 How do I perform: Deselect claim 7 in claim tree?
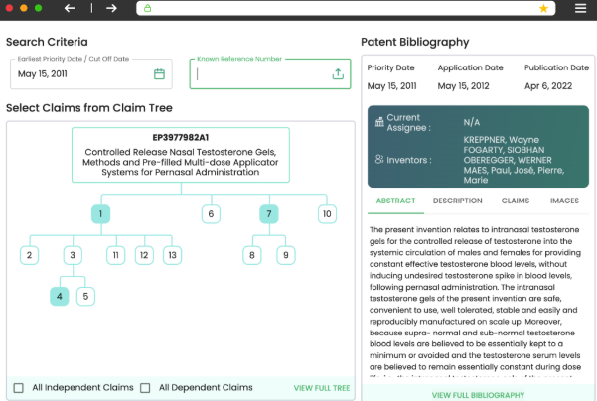click(269, 214)
